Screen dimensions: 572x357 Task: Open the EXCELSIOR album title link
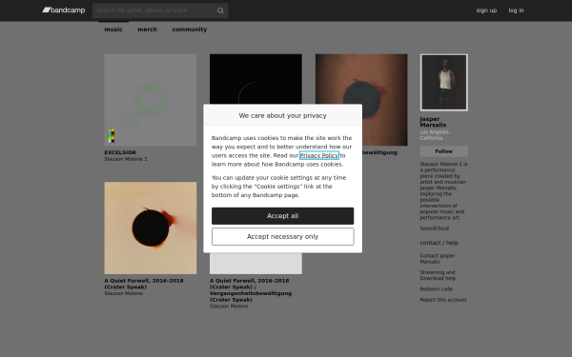pos(120,152)
